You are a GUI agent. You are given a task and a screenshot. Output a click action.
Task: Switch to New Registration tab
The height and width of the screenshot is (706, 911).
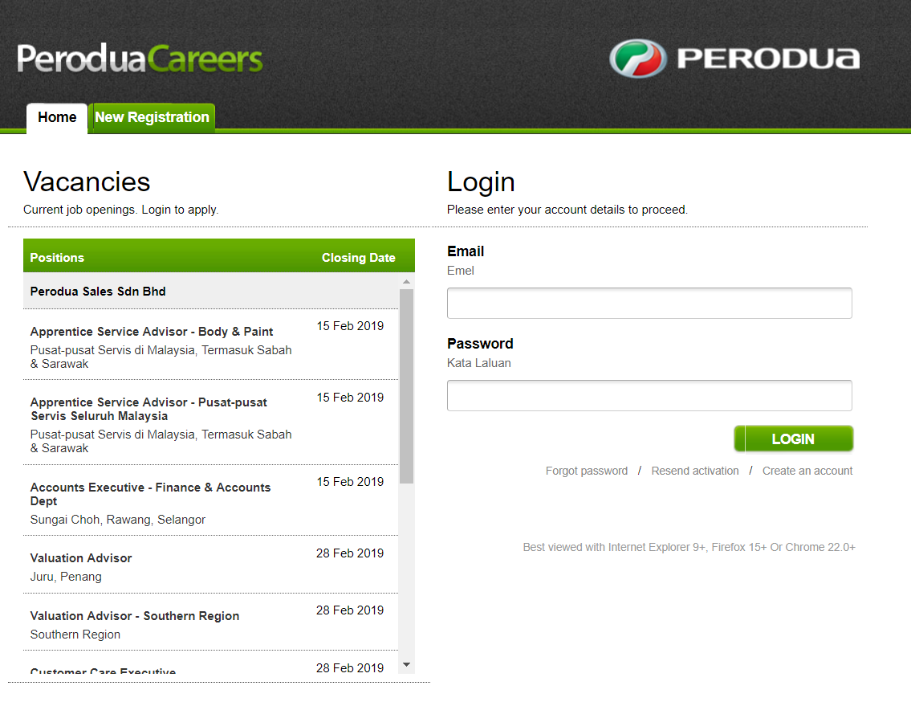[152, 117]
